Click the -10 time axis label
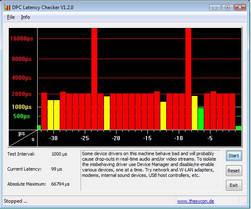 coord(178,138)
